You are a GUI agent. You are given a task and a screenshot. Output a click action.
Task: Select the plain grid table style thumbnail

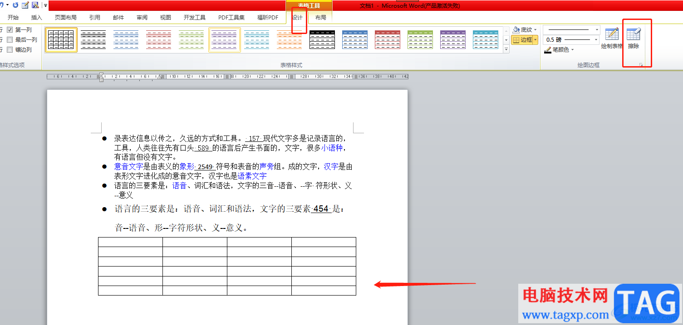coord(61,40)
